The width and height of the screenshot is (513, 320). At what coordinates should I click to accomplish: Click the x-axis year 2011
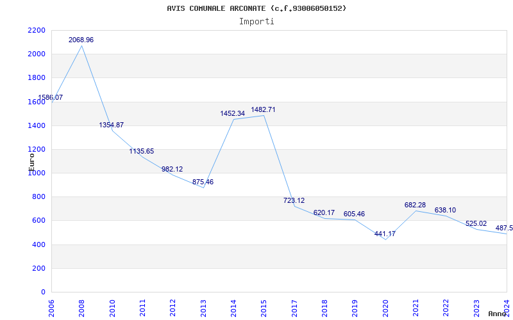(142, 308)
